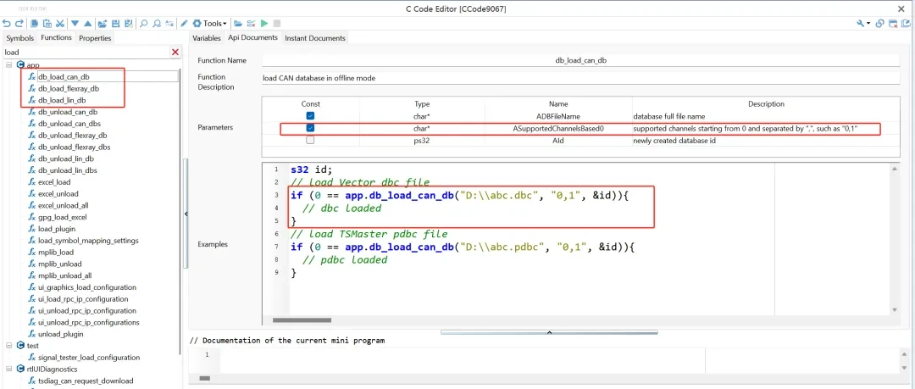Screen dimensions: 915x389
Task: Click the wrench settings icon at top right
Action: pyautogui.click(x=861, y=24)
